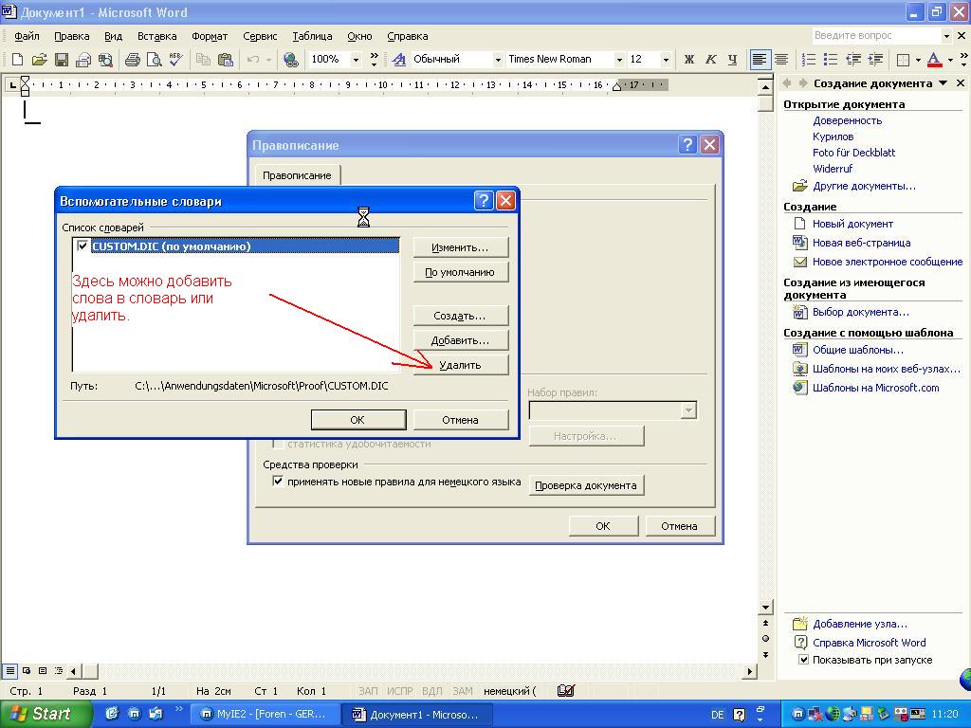Click the Paste clipboard toolbar icon

tap(226, 60)
